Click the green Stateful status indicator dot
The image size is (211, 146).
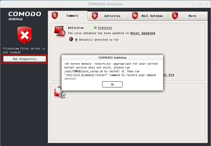tap(95, 28)
